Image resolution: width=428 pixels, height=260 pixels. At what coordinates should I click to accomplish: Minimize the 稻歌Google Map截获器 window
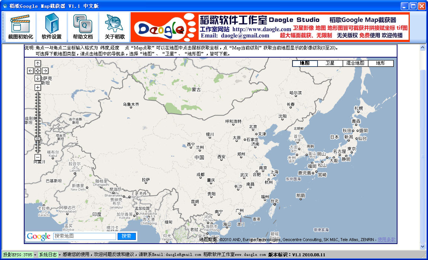pos(405,6)
